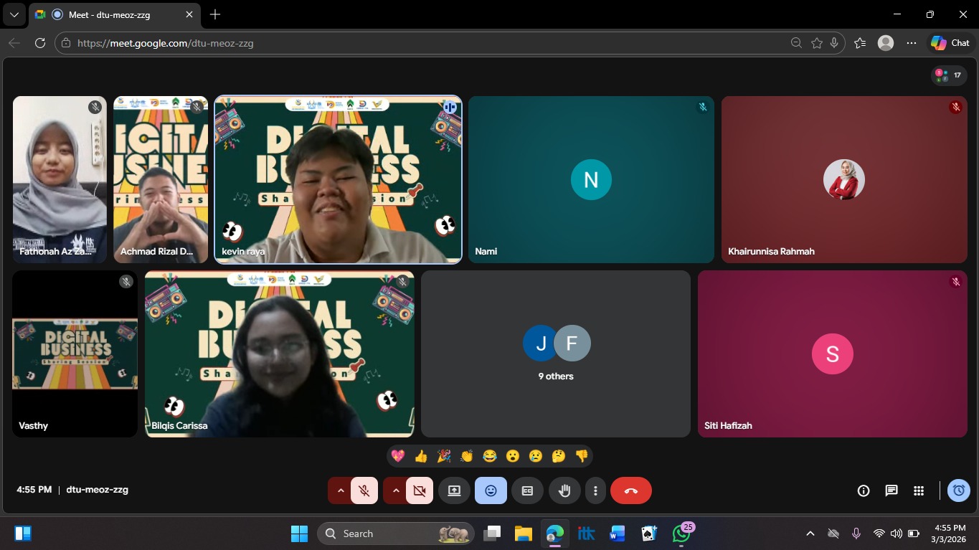Click the address bar URL field

430,43
